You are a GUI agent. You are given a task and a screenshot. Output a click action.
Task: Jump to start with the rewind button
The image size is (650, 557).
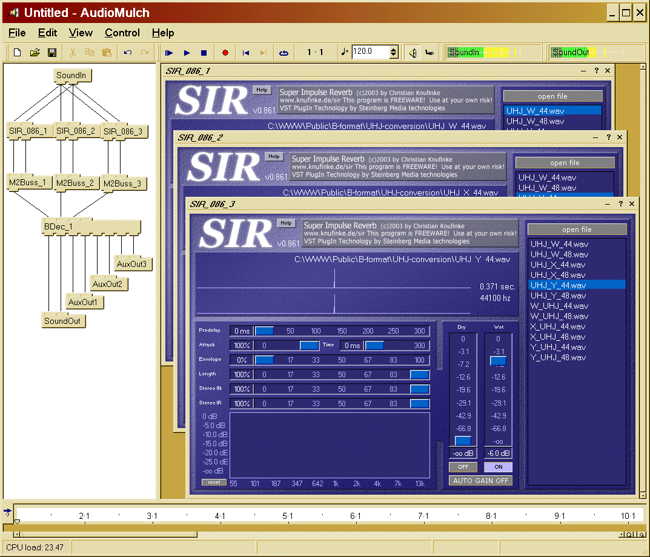(246, 53)
